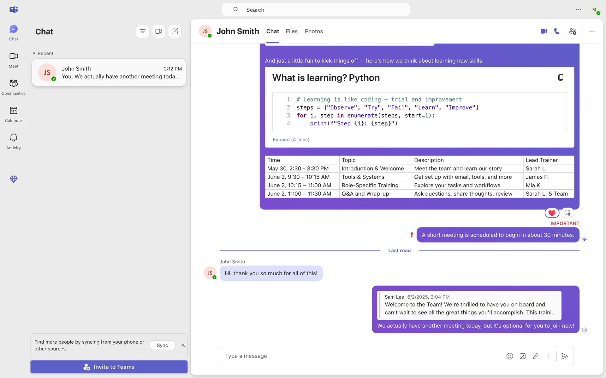Add people to this chat
Image resolution: width=606 pixels, height=378 pixels.
(573, 31)
